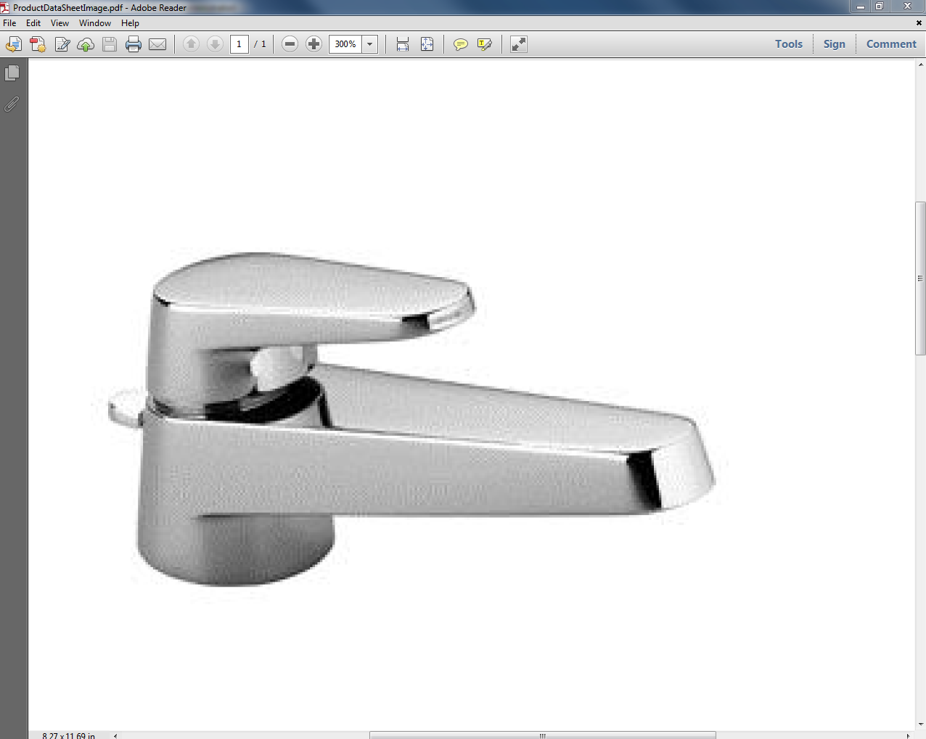
Task: Go to the previous page
Action: (191, 44)
